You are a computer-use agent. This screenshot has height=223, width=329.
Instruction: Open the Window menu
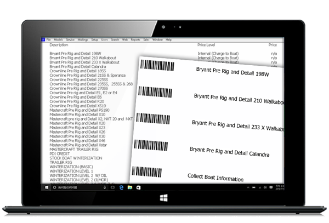[157, 39]
